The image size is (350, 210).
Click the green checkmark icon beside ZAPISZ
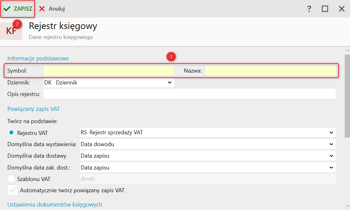[x=7, y=9]
